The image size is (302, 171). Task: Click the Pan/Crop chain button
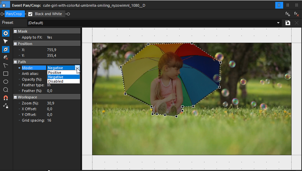point(14,14)
